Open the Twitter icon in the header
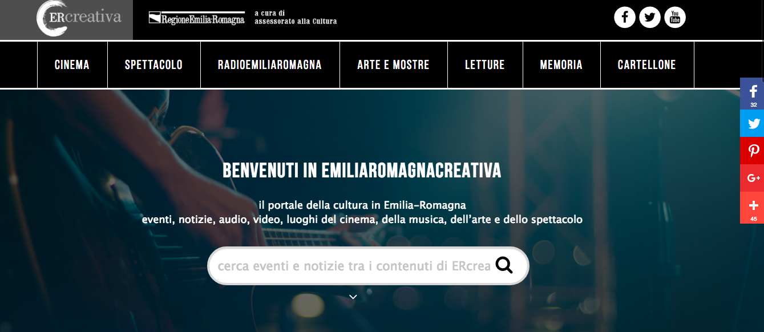The image size is (764, 332). click(650, 17)
